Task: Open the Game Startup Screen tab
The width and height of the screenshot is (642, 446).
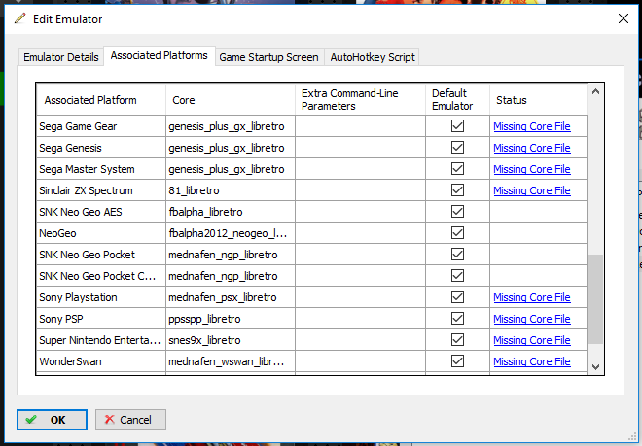Action: tap(269, 57)
